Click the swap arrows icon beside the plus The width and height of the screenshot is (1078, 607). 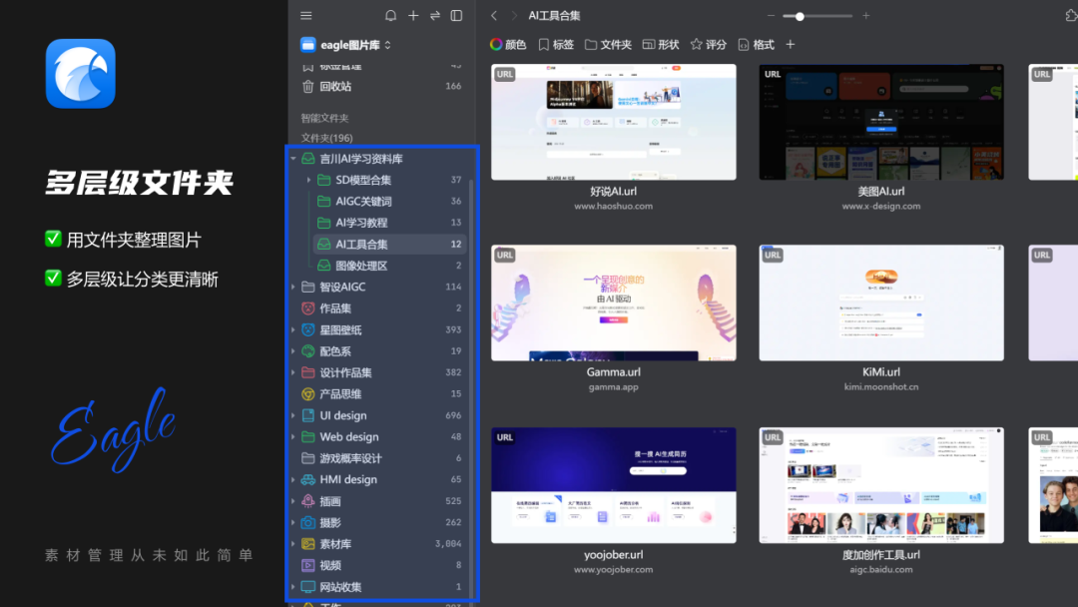[435, 16]
